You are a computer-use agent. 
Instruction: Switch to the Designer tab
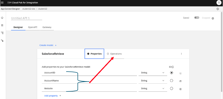18,27
